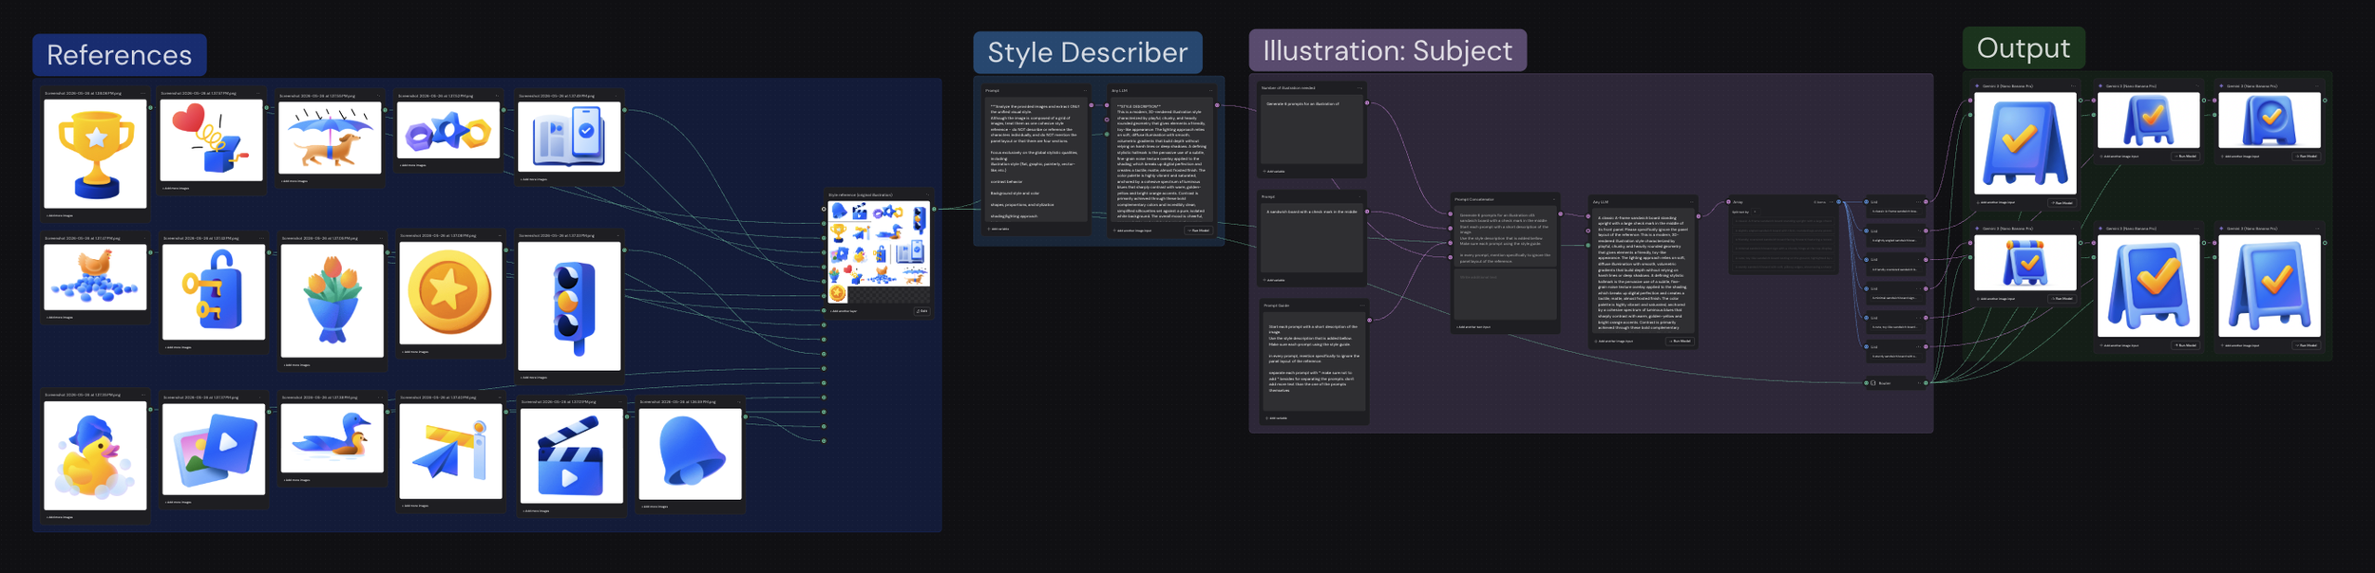The image size is (2375, 573).
Task: Add more images under the bell node
Action: (x=655, y=507)
